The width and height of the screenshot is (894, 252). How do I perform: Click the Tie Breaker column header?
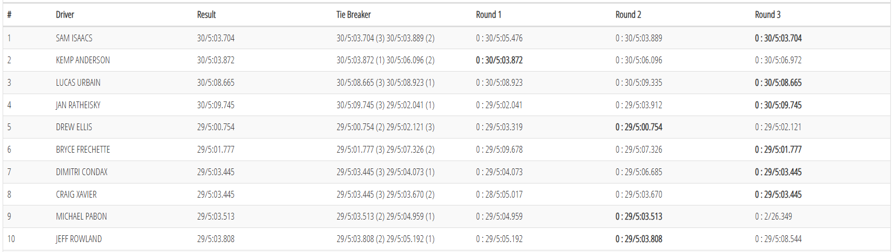(354, 15)
